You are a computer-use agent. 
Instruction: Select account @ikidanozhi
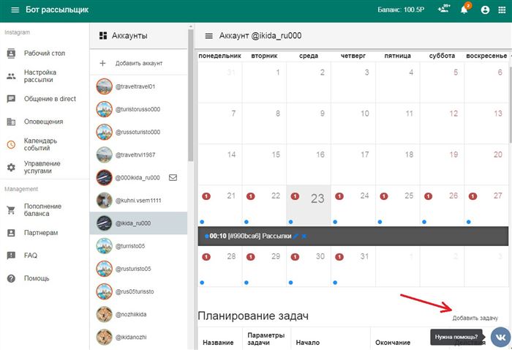tap(138, 337)
